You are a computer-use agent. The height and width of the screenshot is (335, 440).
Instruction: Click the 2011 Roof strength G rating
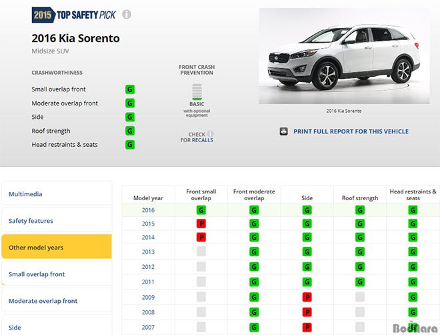(x=360, y=282)
